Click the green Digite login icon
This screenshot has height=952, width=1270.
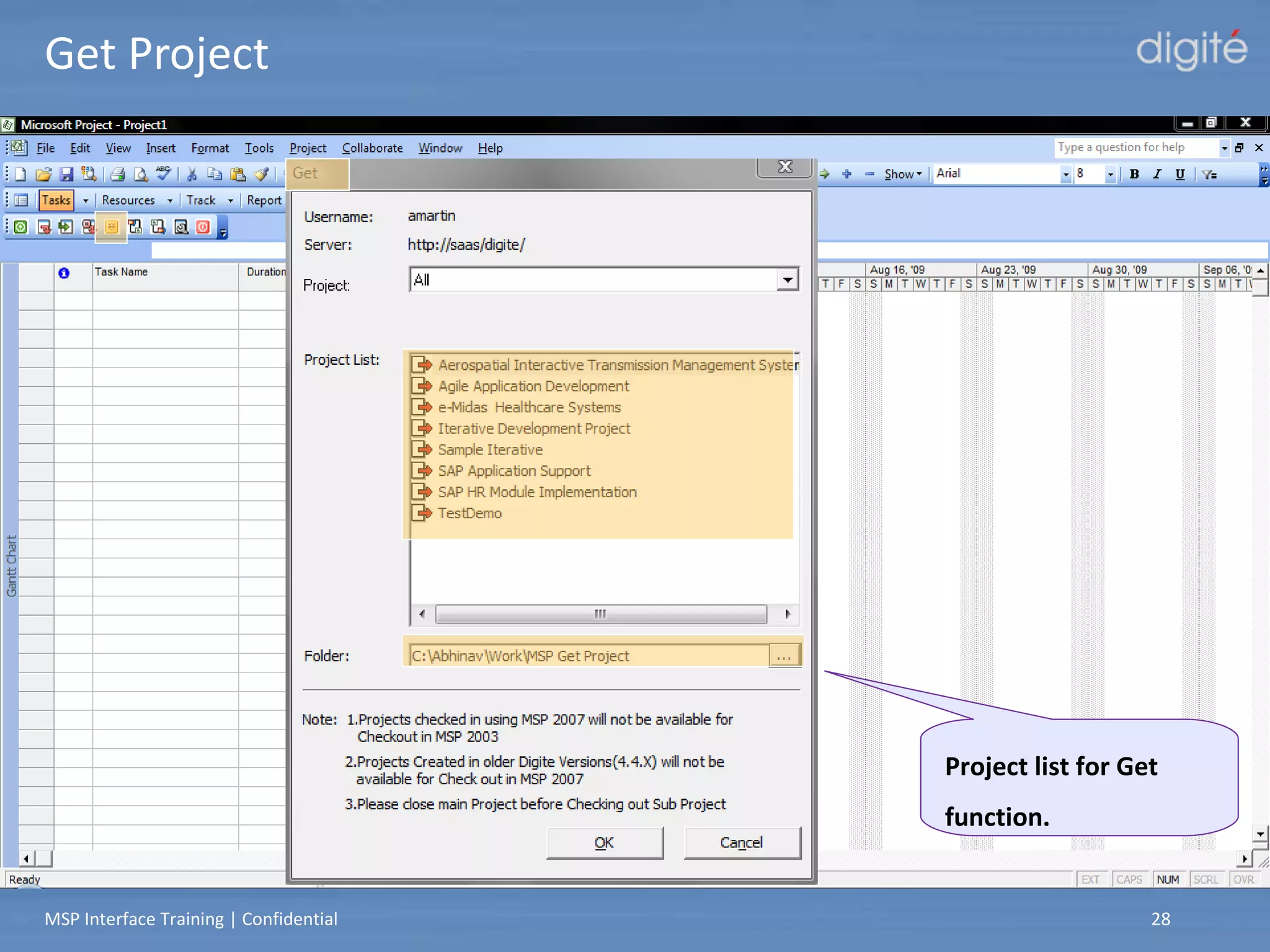click(x=20, y=227)
